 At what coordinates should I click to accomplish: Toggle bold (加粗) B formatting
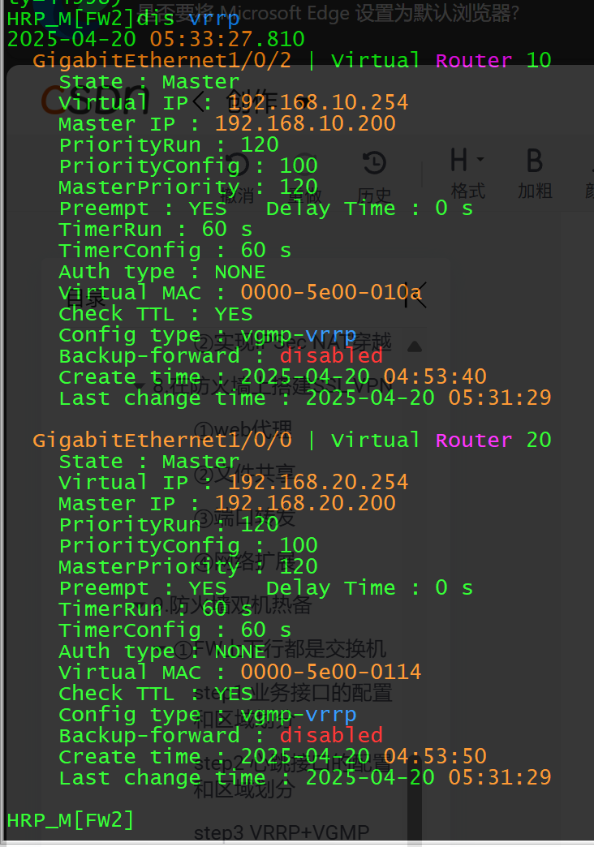click(x=535, y=161)
